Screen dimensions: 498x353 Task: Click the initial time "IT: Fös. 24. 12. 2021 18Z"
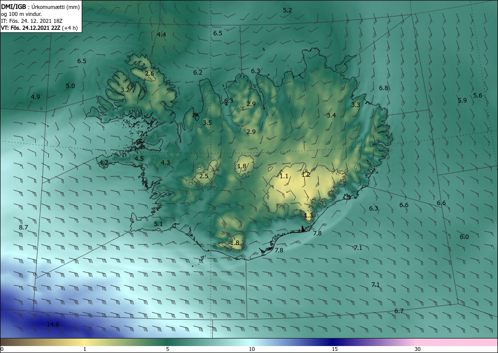[32, 21]
